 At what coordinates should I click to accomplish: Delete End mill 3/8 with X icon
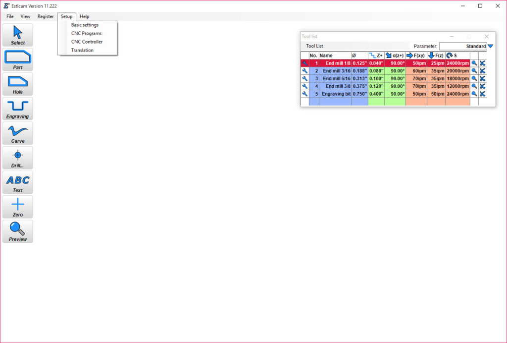(482, 86)
